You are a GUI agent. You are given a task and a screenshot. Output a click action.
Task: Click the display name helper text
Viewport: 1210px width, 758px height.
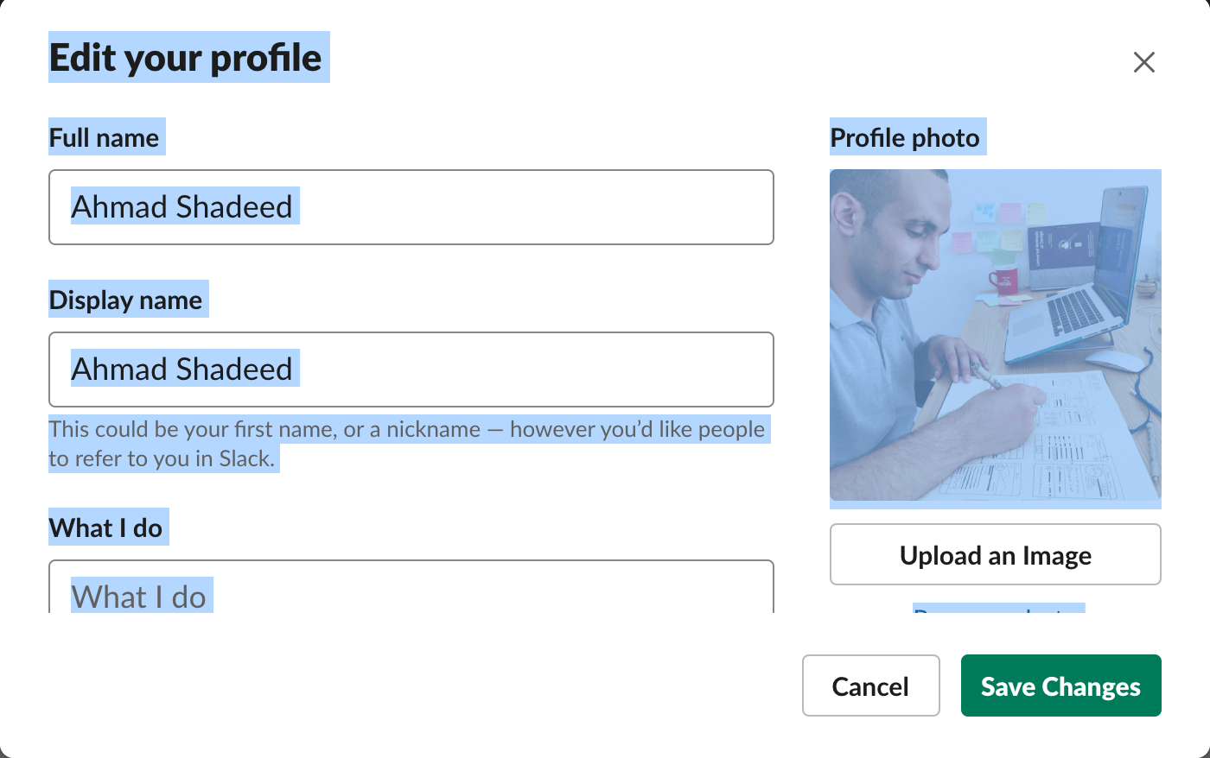[406, 444]
